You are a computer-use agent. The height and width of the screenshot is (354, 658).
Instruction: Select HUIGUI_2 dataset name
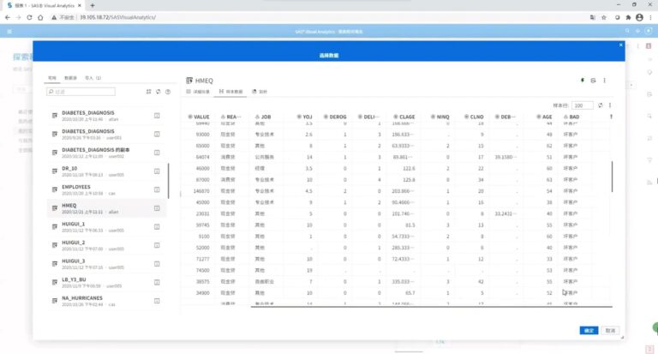[x=74, y=243]
